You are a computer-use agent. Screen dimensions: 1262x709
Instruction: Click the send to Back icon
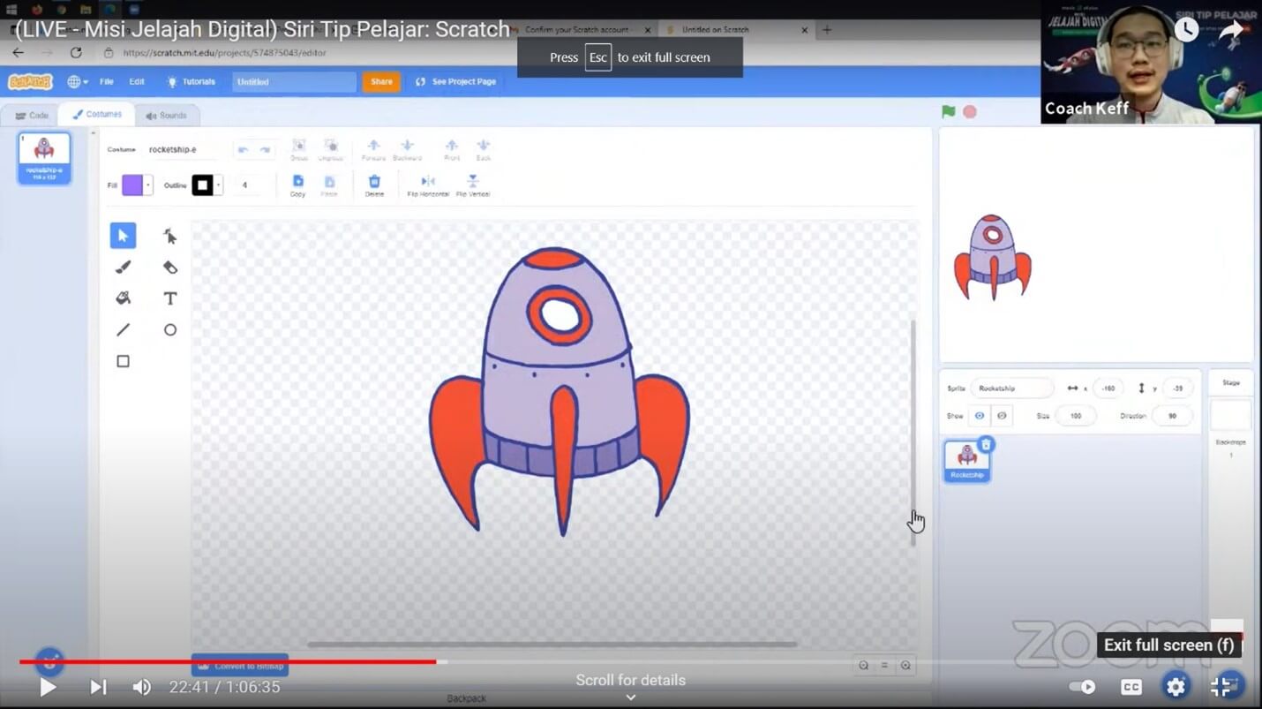[x=483, y=148]
